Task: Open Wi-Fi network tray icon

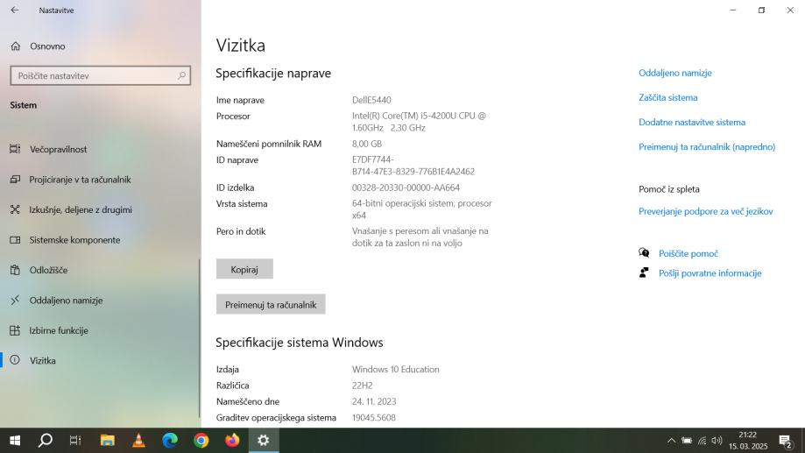Action: (x=702, y=440)
